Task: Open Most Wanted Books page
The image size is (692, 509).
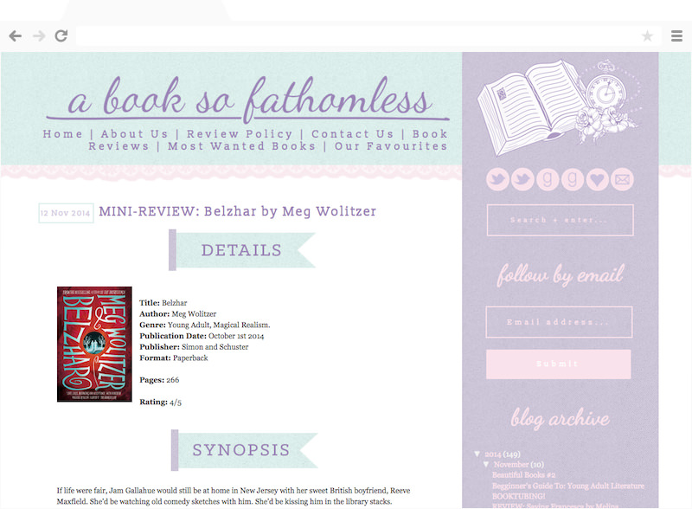Action: pos(242,146)
